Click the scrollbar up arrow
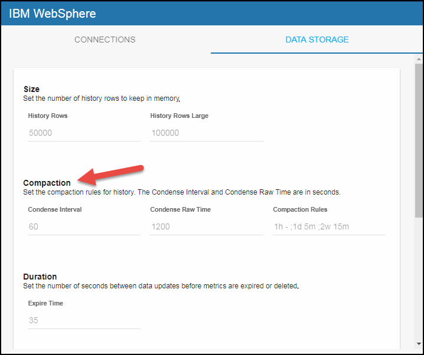This screenshot has height=355, width=424. 419,60
